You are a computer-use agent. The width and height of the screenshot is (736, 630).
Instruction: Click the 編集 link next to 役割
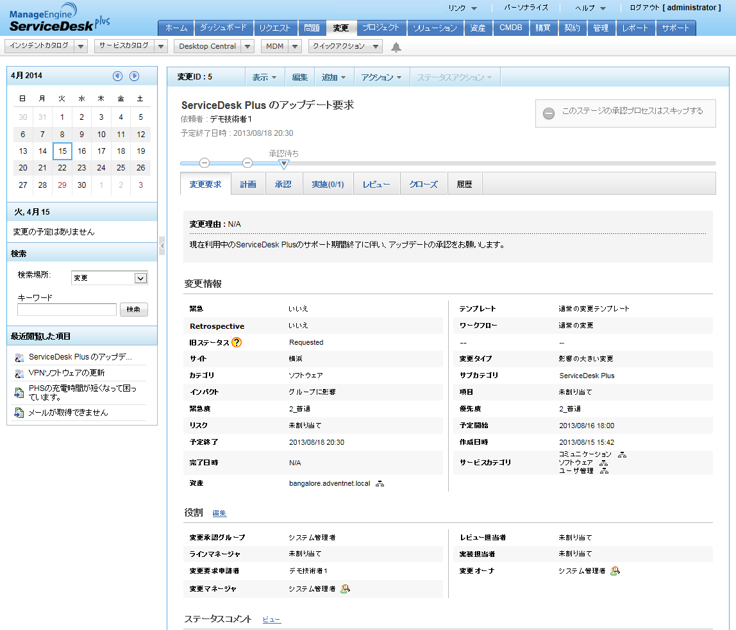(x=219, y=513)
